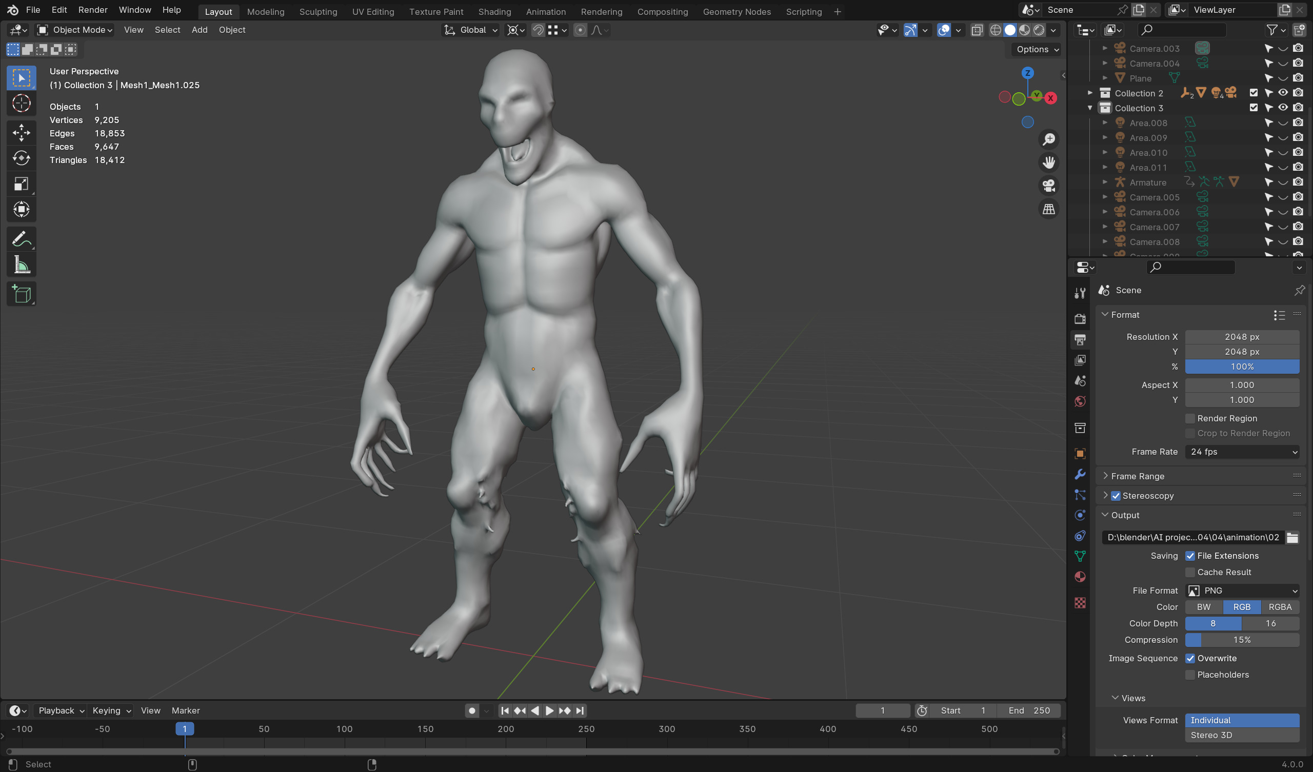Uncheck the Stereoscopy checkbox
Viewport: 1313px width, 772px height.
click(x=1116, y=495)
